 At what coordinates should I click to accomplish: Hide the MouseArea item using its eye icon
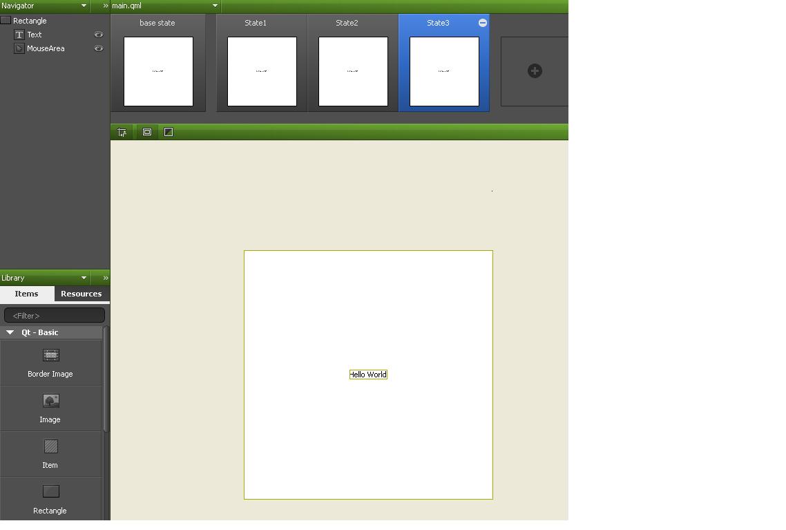(99, 48)
